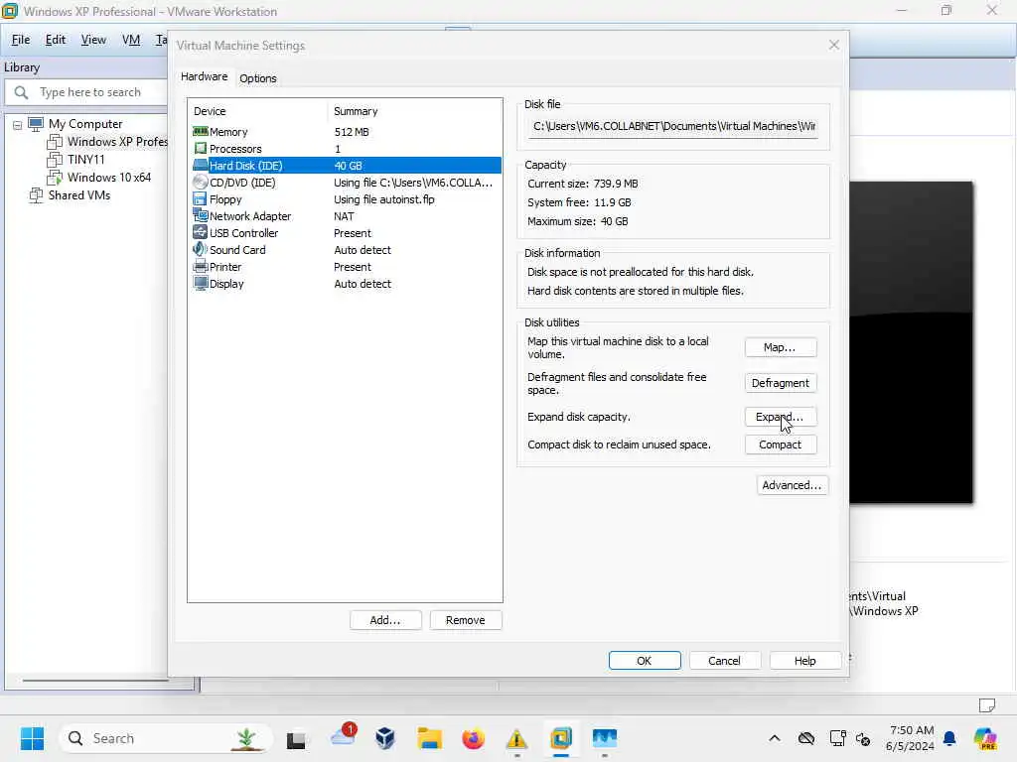Open the Windows Start menu
The image size is (1017, 762).
[32, 738]
